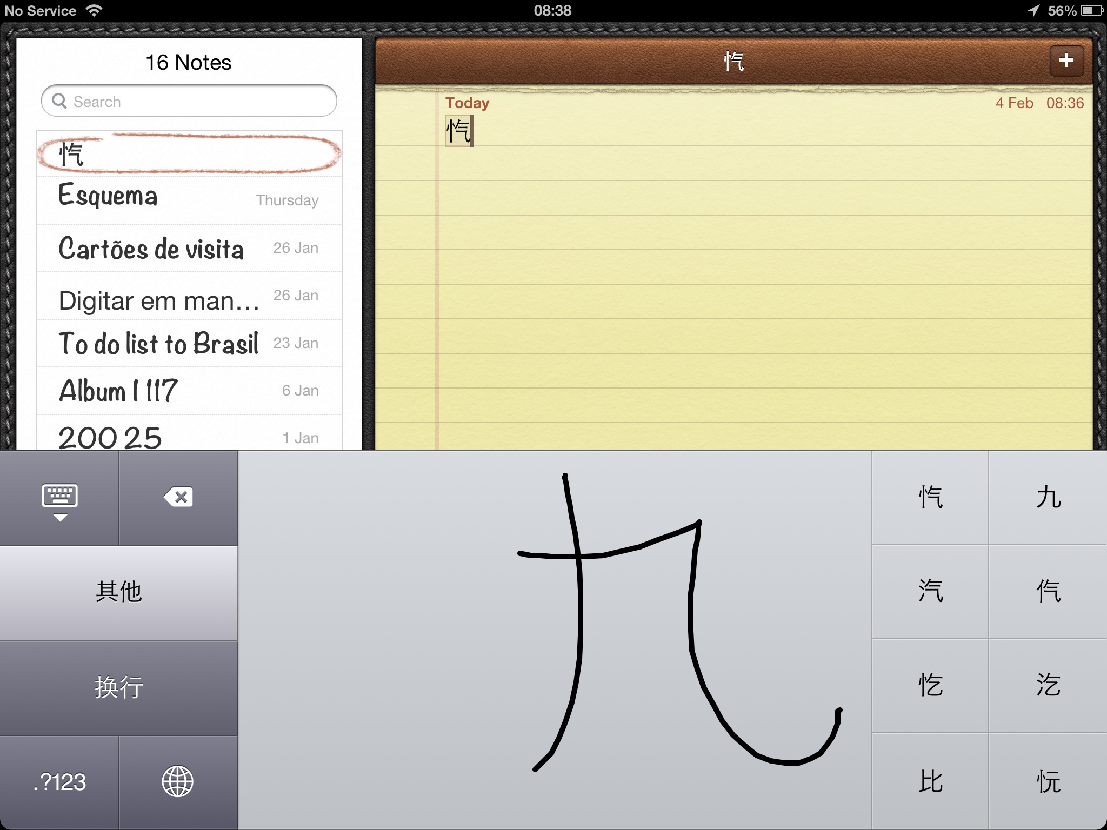Choose candidate character 比
1107x830 pixels.
coord(930,781)
